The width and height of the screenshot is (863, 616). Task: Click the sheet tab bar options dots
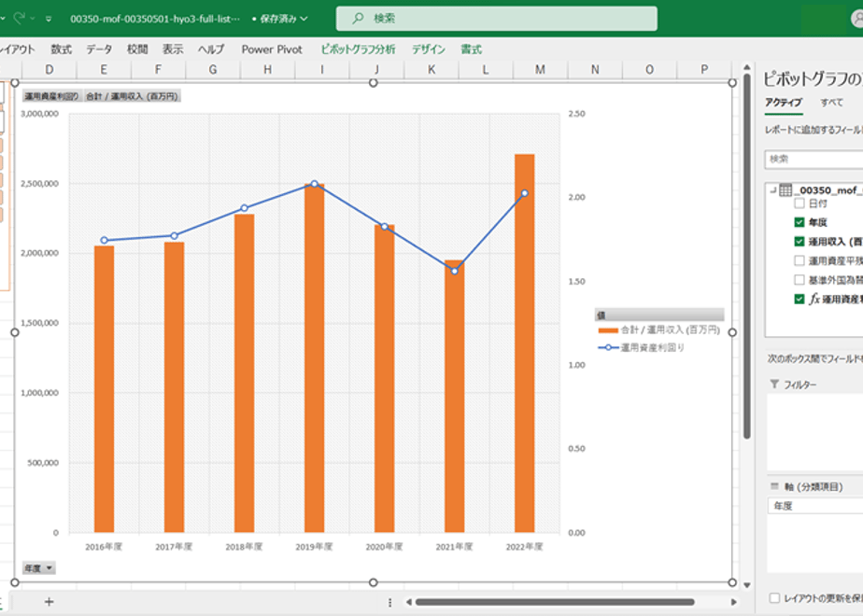point(389,602)
